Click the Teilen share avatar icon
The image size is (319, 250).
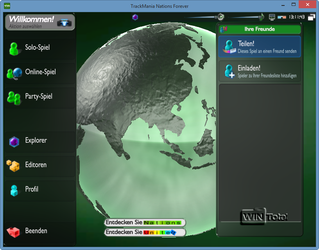pyautogui.click(x=229, y=47)
